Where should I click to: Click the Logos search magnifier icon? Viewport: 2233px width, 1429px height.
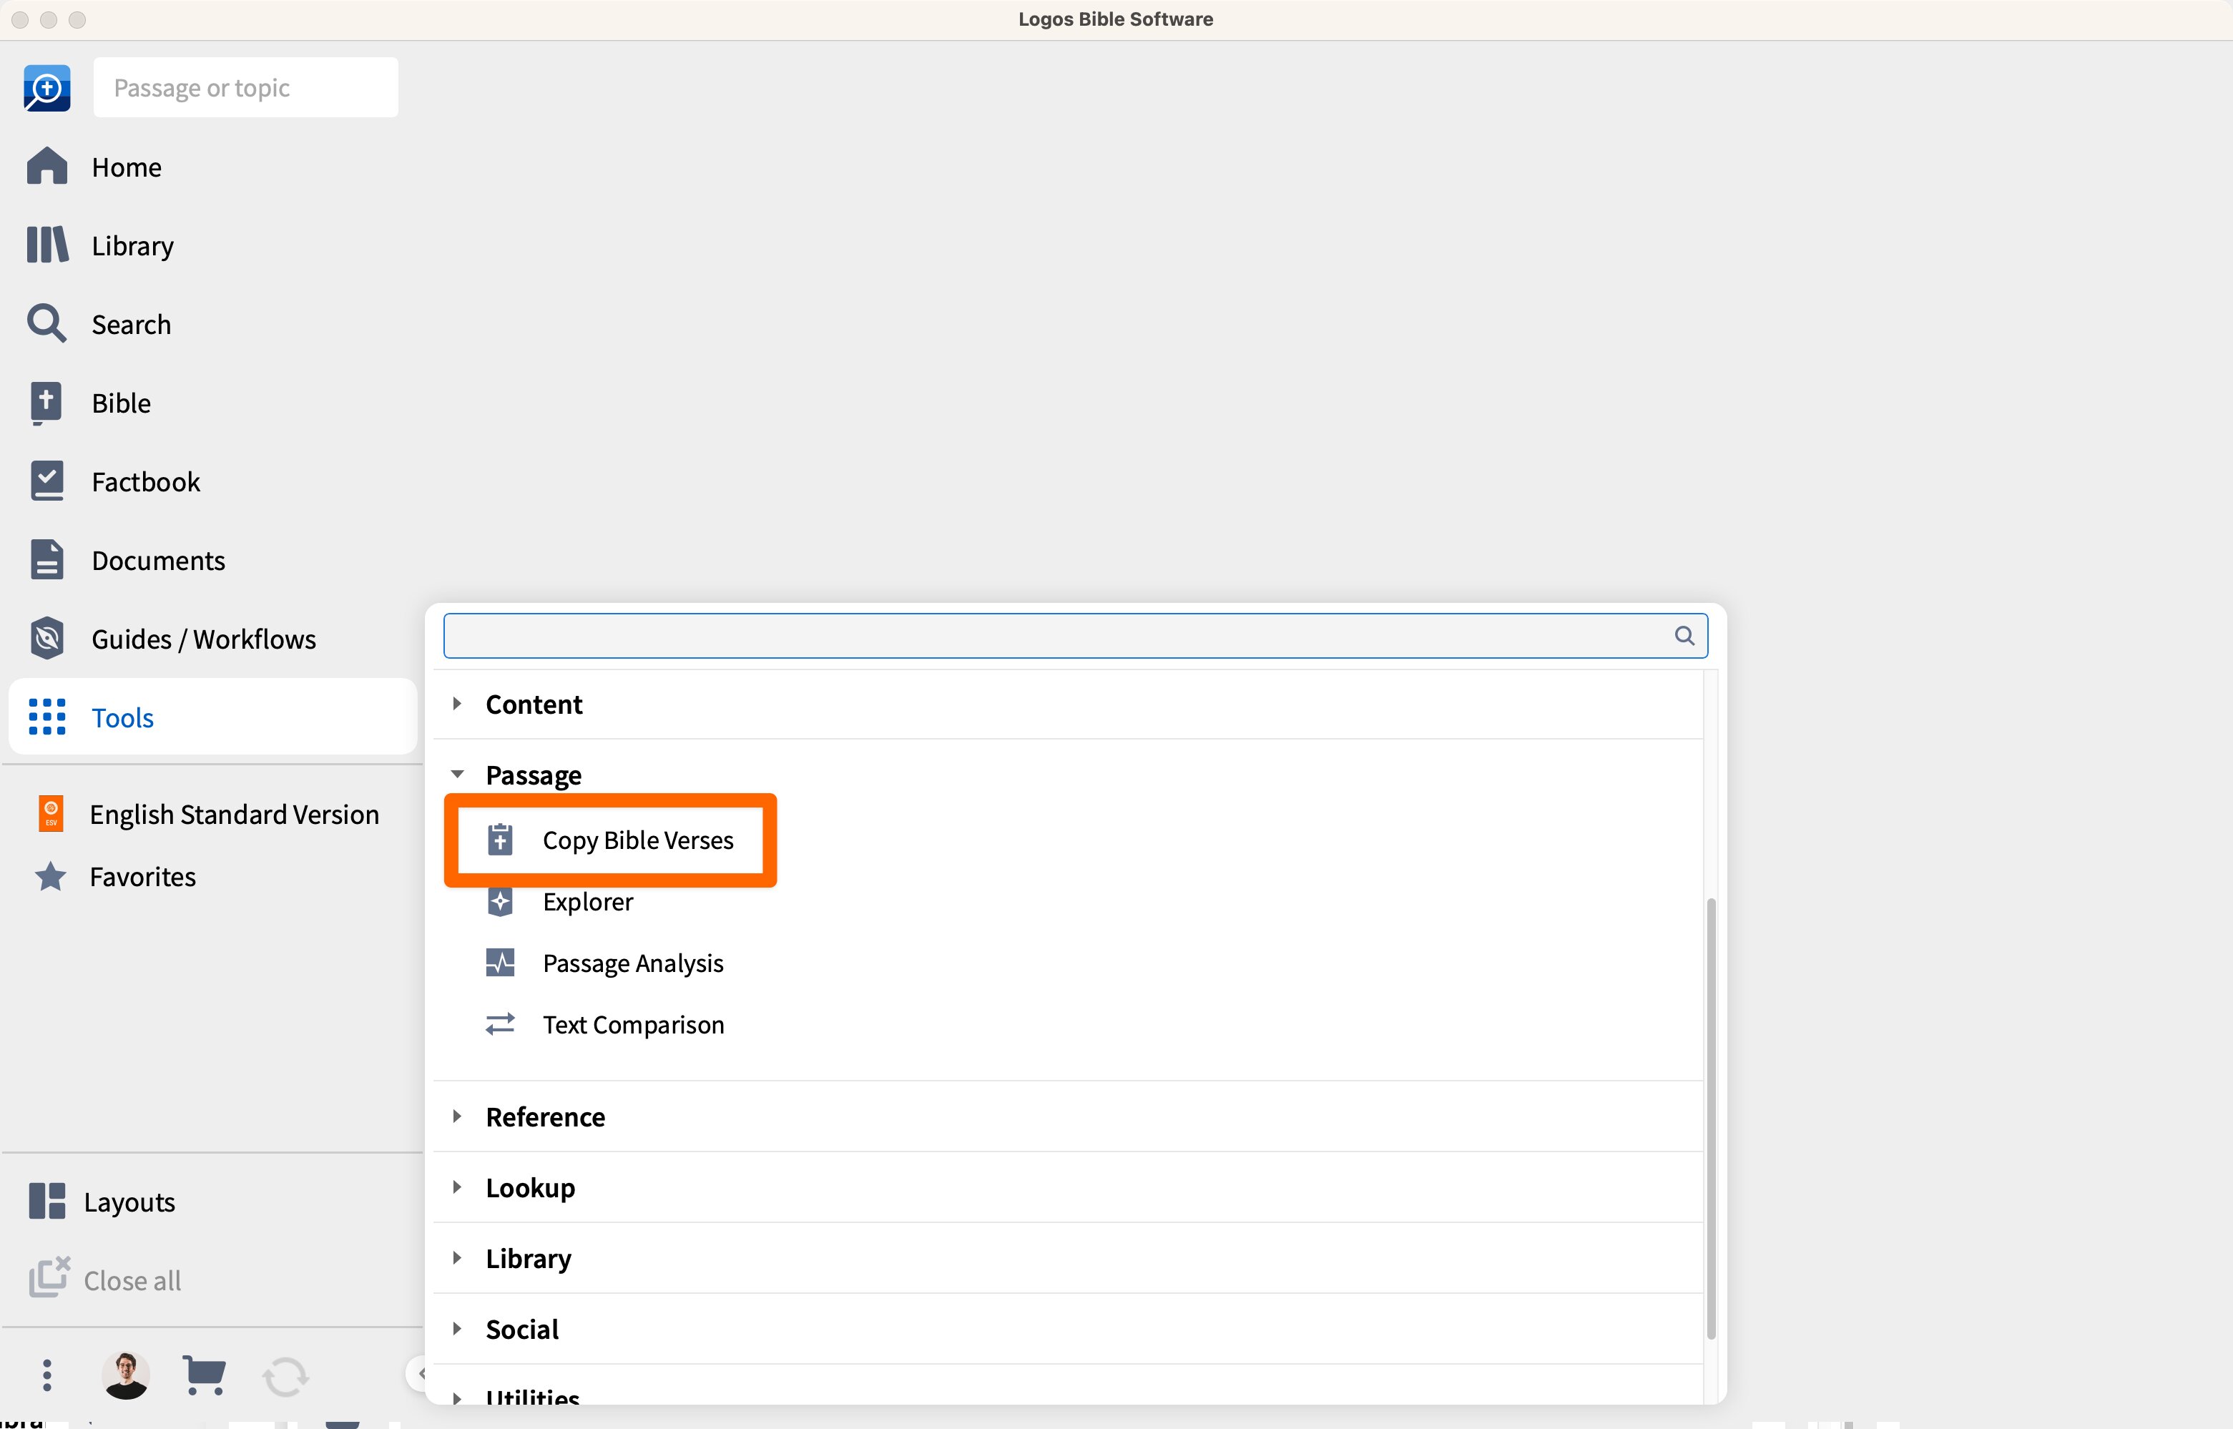[x=46, y=88]
